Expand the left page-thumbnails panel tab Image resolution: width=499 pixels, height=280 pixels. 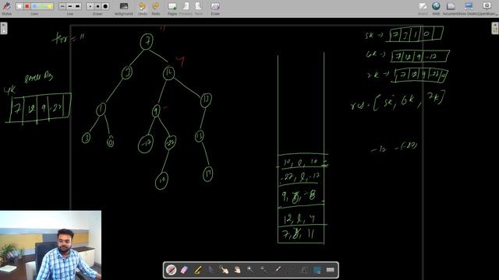pos(3,28)
